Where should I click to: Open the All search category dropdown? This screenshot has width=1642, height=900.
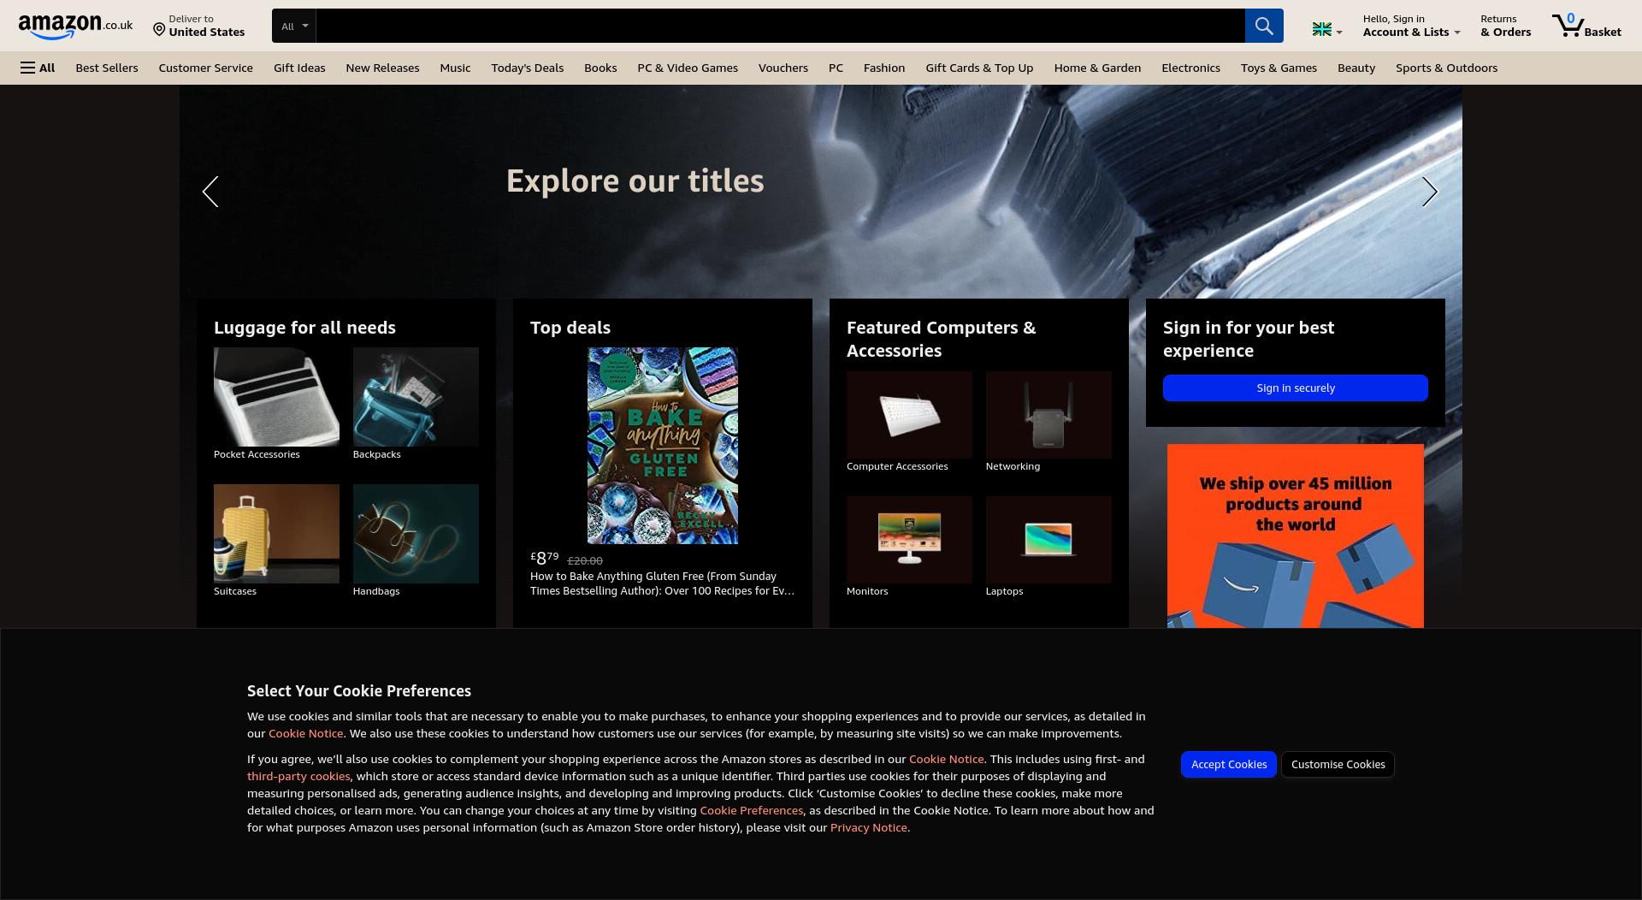tap(294, 26)
